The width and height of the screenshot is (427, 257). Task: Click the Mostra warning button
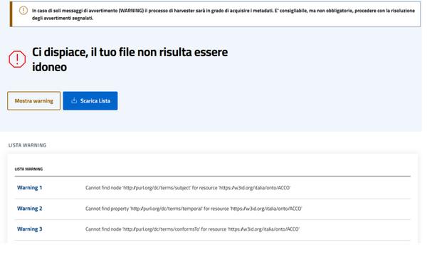pos(33,101)
